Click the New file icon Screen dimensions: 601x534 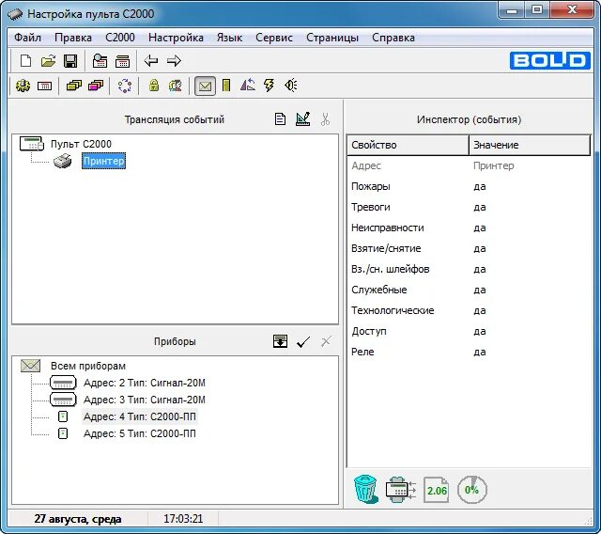click(x=25, y=60)
